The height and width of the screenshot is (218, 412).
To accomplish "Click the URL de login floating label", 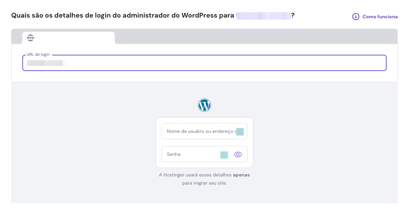I will click(x=38, y=55).
